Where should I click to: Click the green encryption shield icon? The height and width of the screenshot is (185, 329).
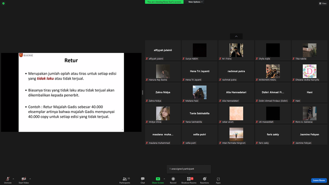[x=4, y=4]
